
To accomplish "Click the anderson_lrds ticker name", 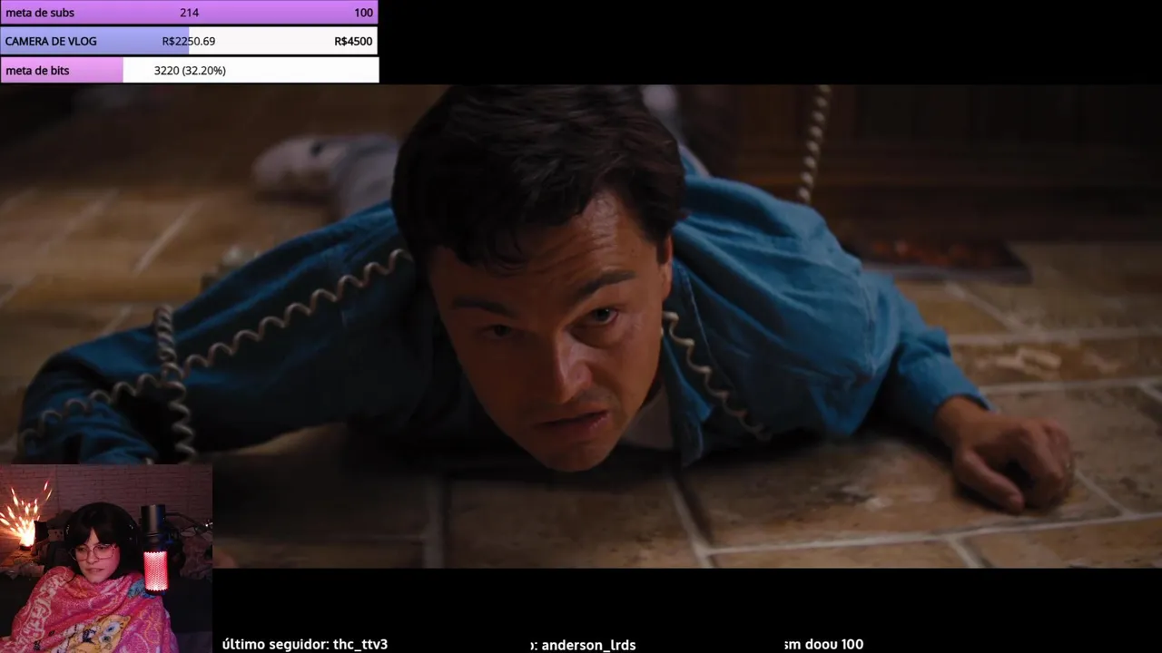I will pos(588,645).
